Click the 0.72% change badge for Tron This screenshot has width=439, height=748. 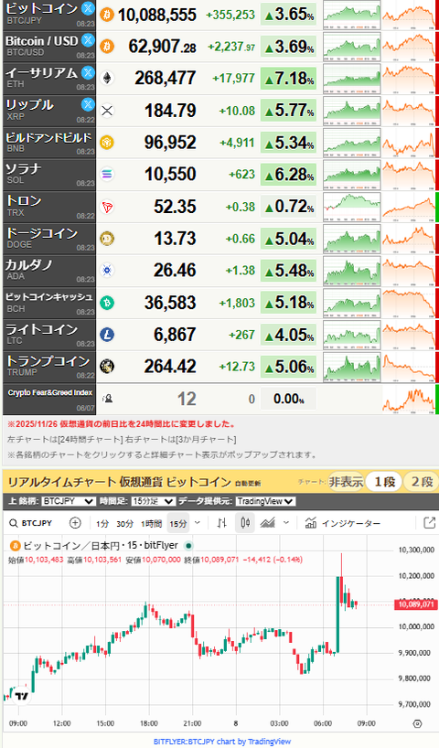[289, 207]
